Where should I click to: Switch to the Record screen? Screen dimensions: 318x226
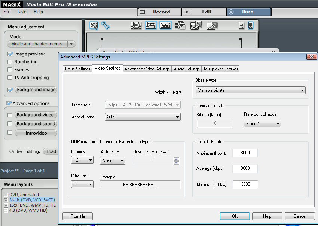(159, 12)
